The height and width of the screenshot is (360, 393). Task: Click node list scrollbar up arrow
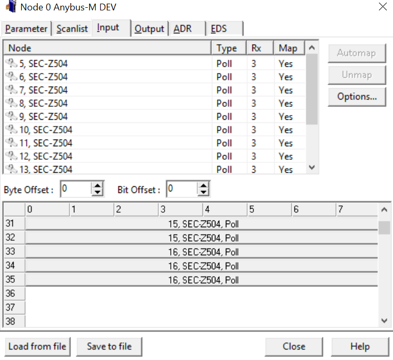[x=312, y=48]
